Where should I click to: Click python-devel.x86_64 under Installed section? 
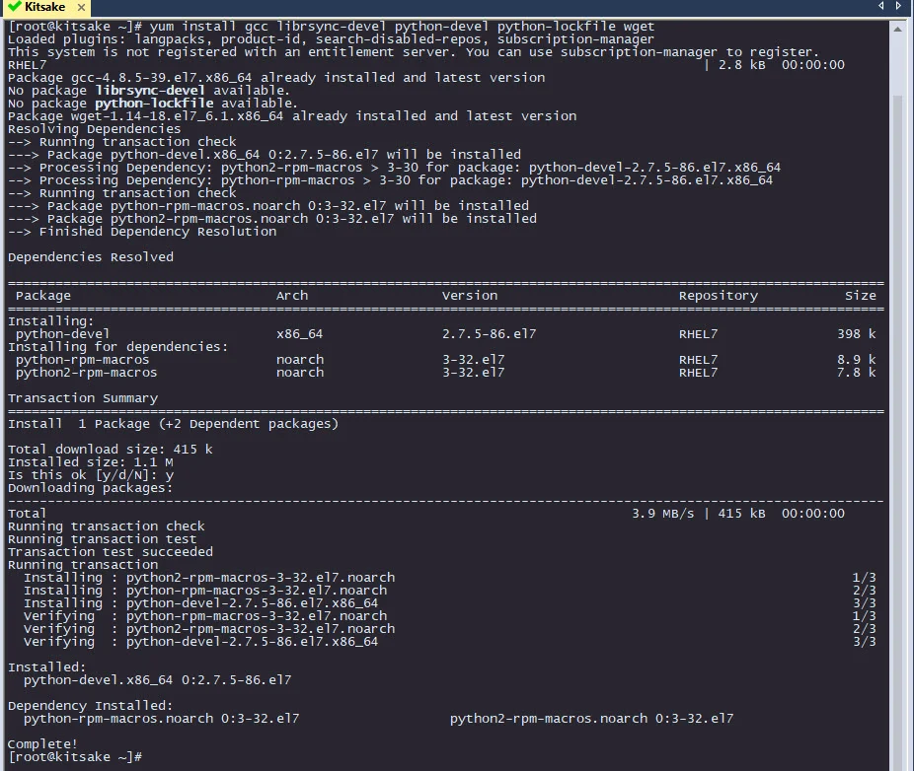pyautogui.click(x=96, y=679)
